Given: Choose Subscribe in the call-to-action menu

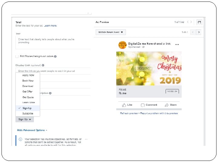Looking at the screenshot, I should coord(28,113).
